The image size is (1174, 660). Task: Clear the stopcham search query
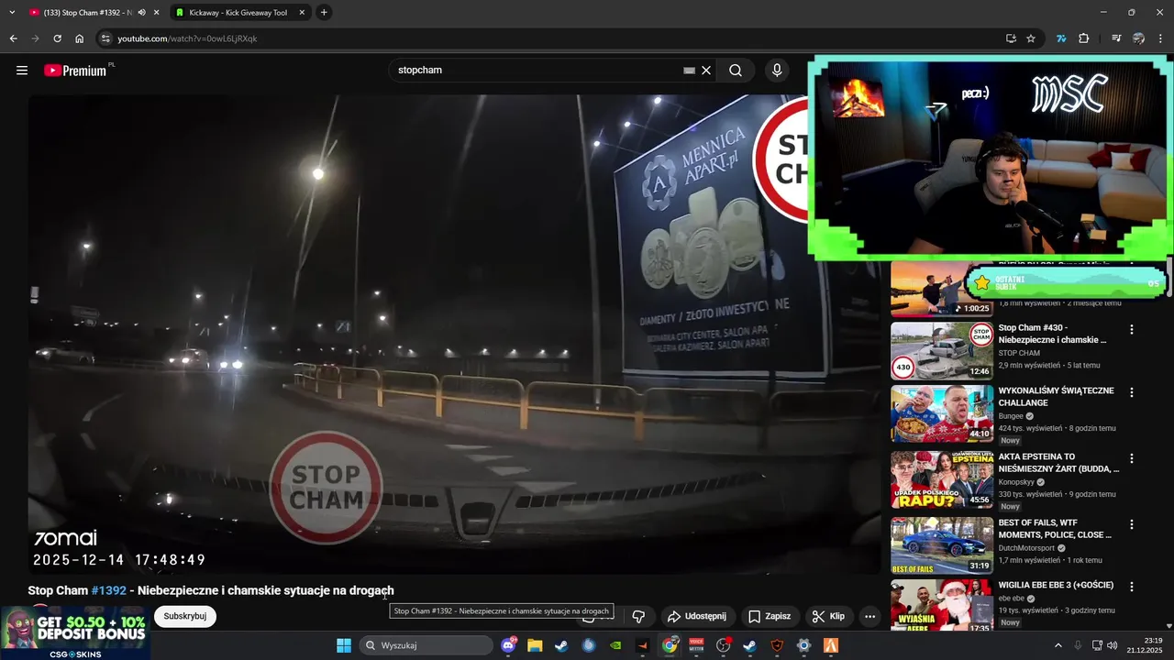tap(706, 70)
